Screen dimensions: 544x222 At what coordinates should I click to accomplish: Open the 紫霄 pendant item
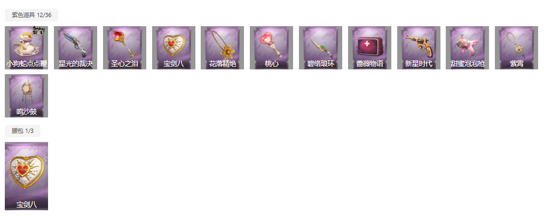click(517, 47)
